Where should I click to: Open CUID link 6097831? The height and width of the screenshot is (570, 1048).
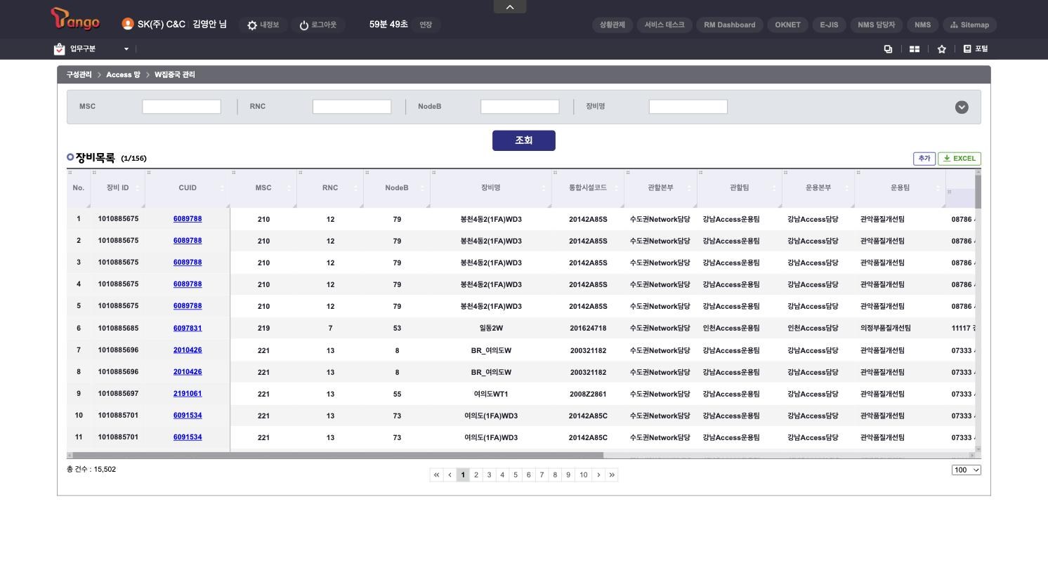point(188,328)
